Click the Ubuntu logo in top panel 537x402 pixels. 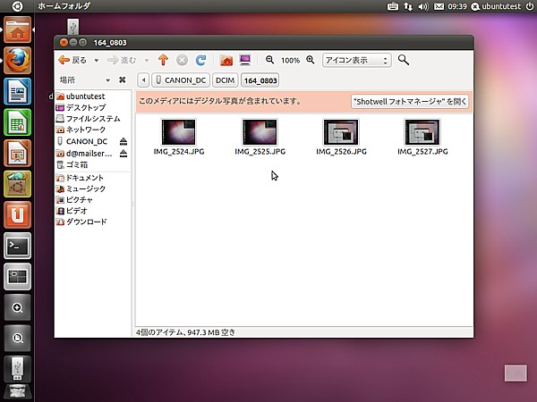click(x=17, y=6)
